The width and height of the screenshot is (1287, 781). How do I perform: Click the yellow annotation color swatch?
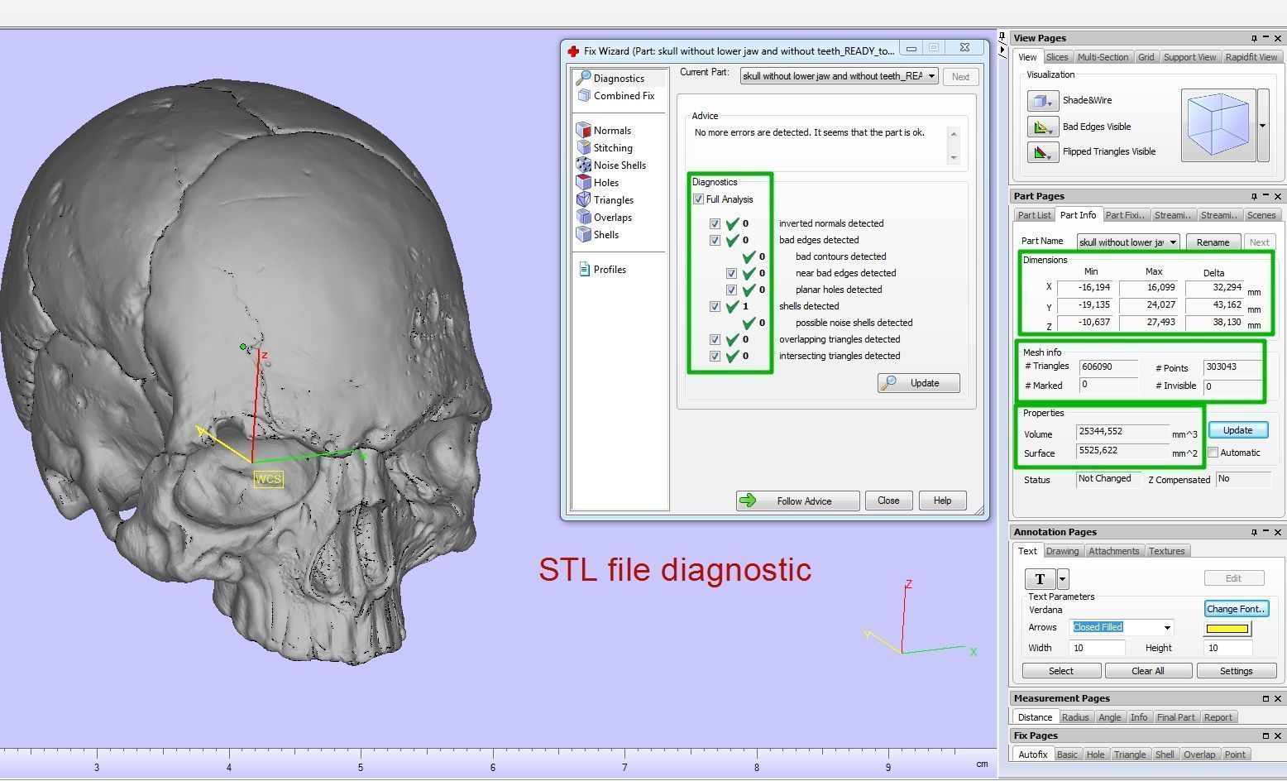point(1227,629)
